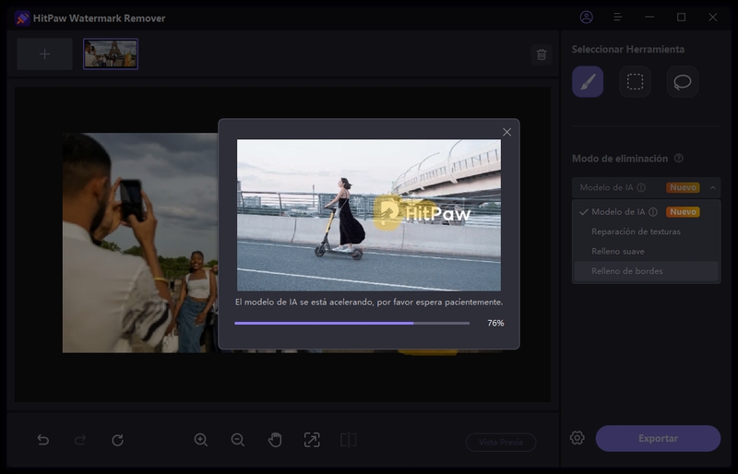Image resolution: width=738 pixels, height=474 pixels.
Task: Click the fit-to-screen icon
Action: point(312,440)
